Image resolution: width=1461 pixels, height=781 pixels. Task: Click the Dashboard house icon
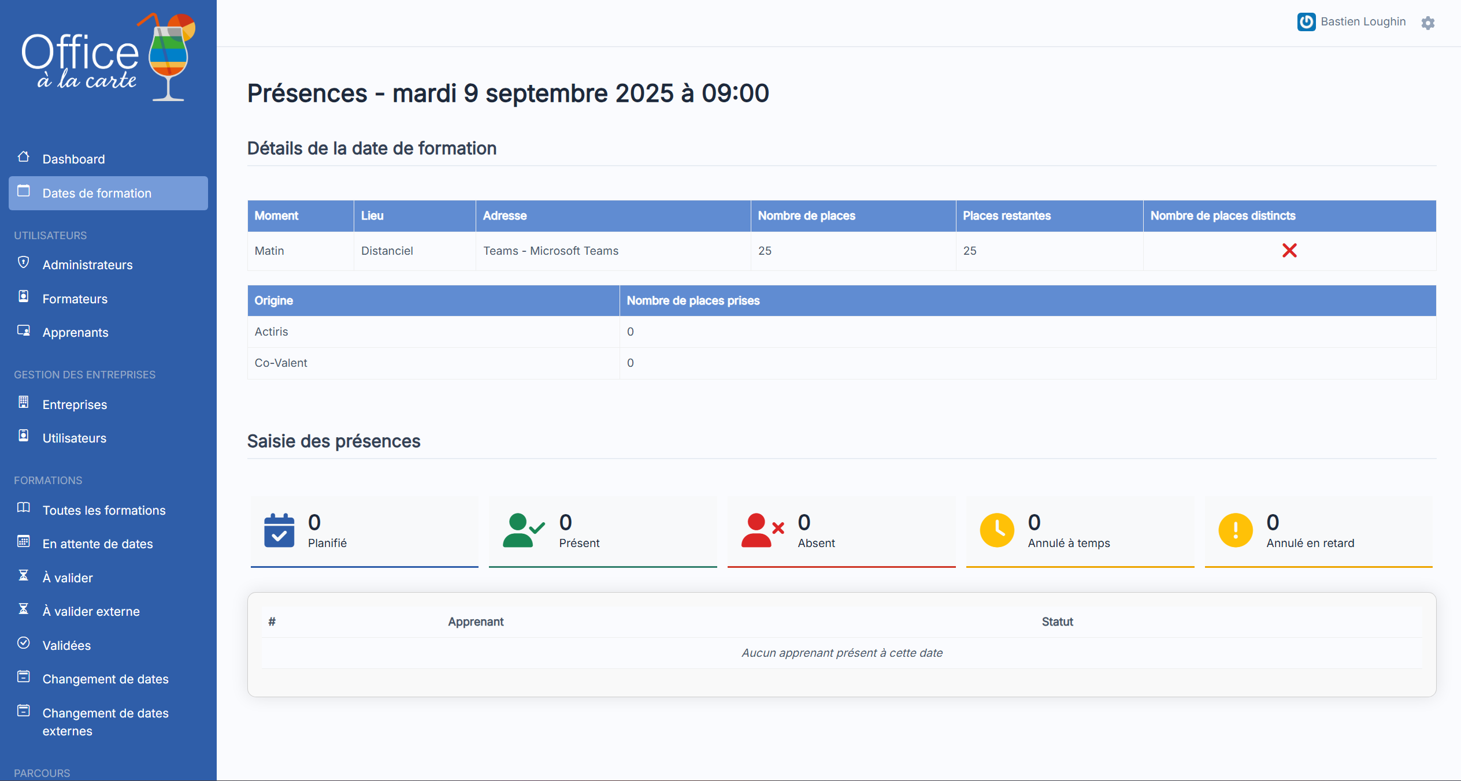click(x=24, y=157)
